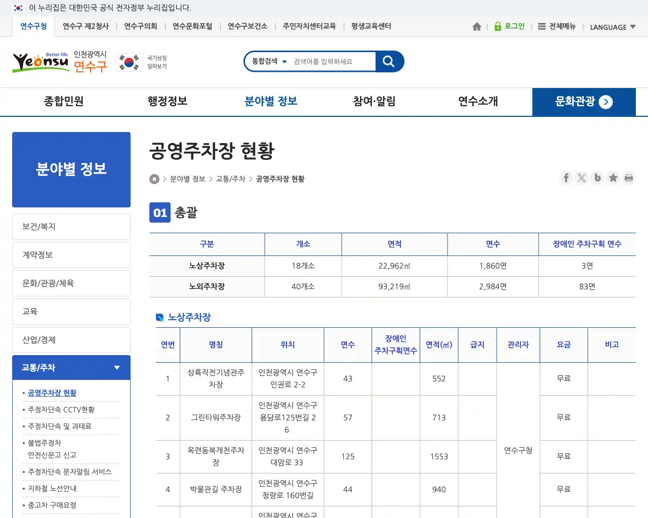Expand the LANGUAGE dropdown
The image size is (648, 518).
613,27
